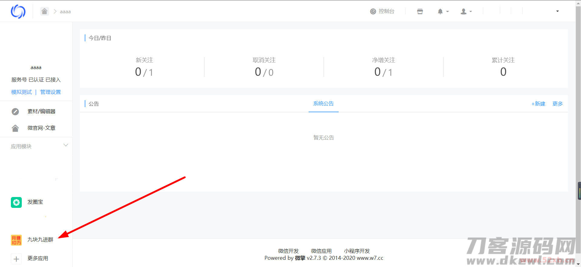Open the 控制台 console button

[x=382, y=11]
